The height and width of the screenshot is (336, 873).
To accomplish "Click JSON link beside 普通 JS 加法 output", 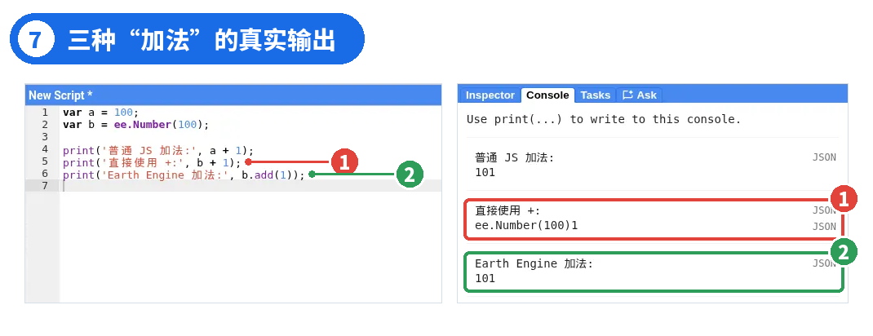I will point(824,157).
